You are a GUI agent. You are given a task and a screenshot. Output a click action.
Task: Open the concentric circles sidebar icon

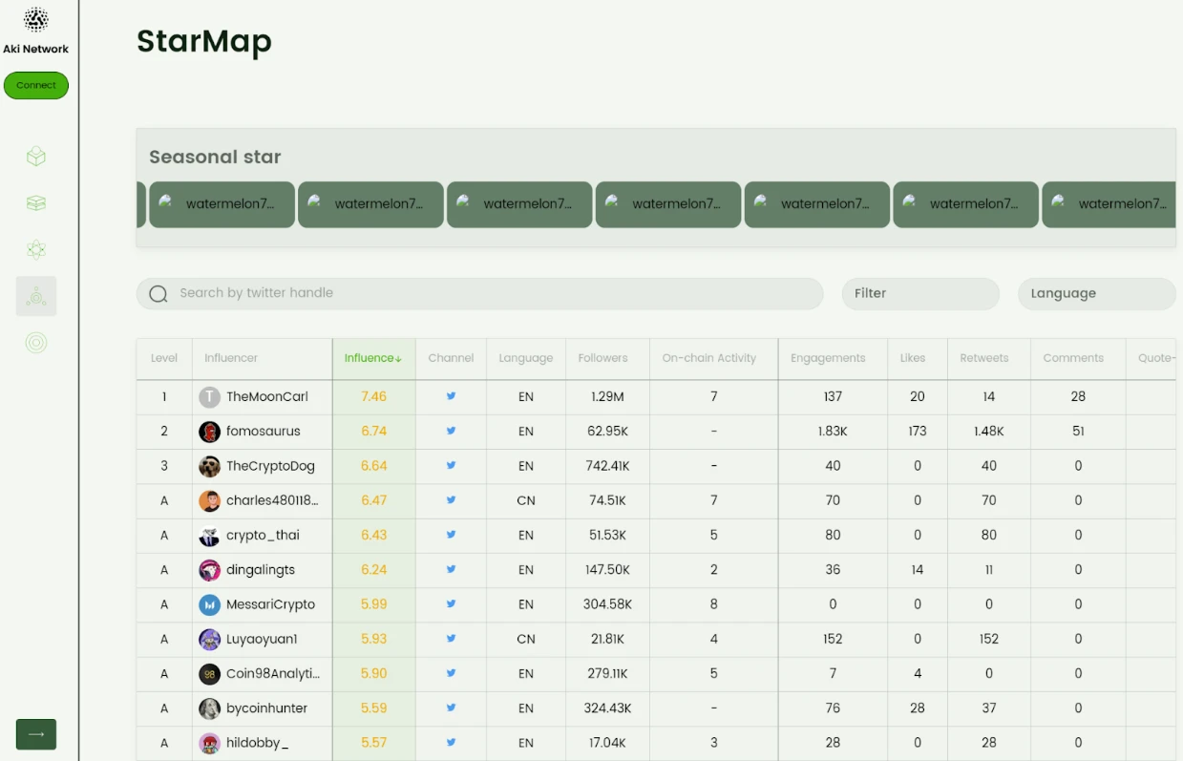(36, 343)
